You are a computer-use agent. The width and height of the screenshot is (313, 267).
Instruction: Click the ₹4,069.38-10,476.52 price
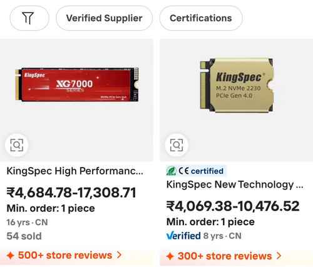233,206
